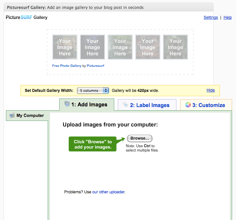Click the third placeholder image thumbnail

pos(120,47)
